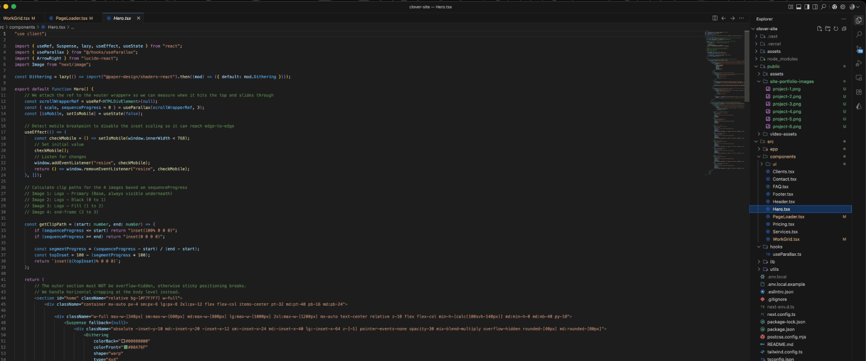Open the Extensions view icon
This screenshot has height=361, width=866.
coord(859,92)
